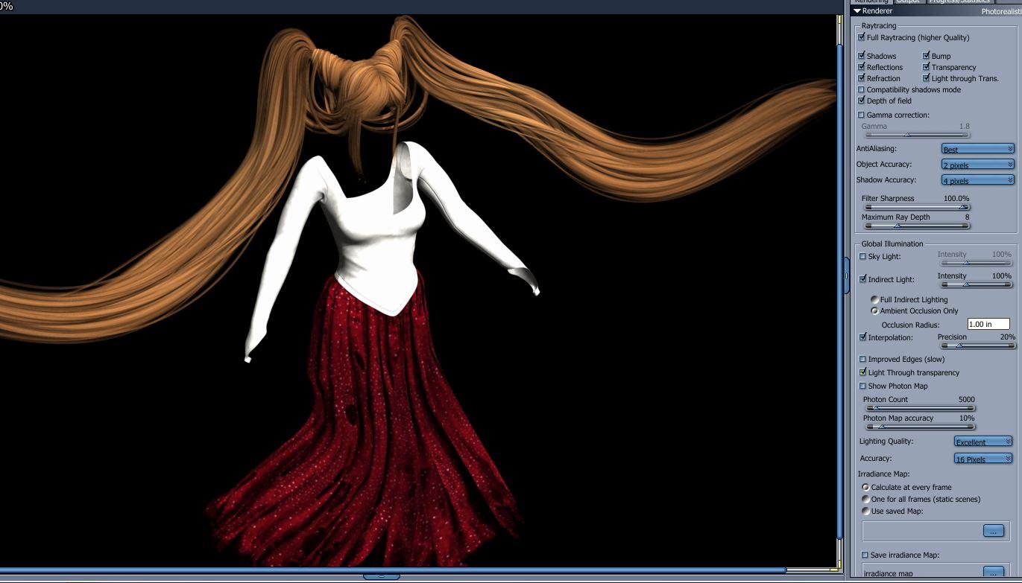The height and width of the screenshot is (583, 1022).
Task: Enable Improved Edges (slow)
Action: (x=863, y=359)
